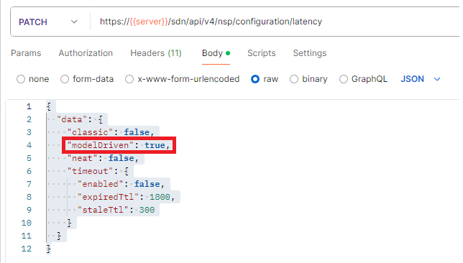Click line number 12 in the gutter
The height and width of the screenshot is (263, 463).
pyautogui.click(x=27, y=249)
